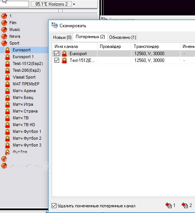Uncheck the Test-1512 lost channel checkbox
Viewport: 195px width, 213px height.
point(56,60)
